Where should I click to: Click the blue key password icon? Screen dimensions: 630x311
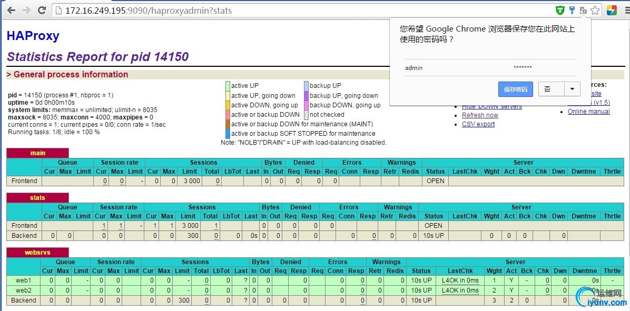(x=572, y=11)
